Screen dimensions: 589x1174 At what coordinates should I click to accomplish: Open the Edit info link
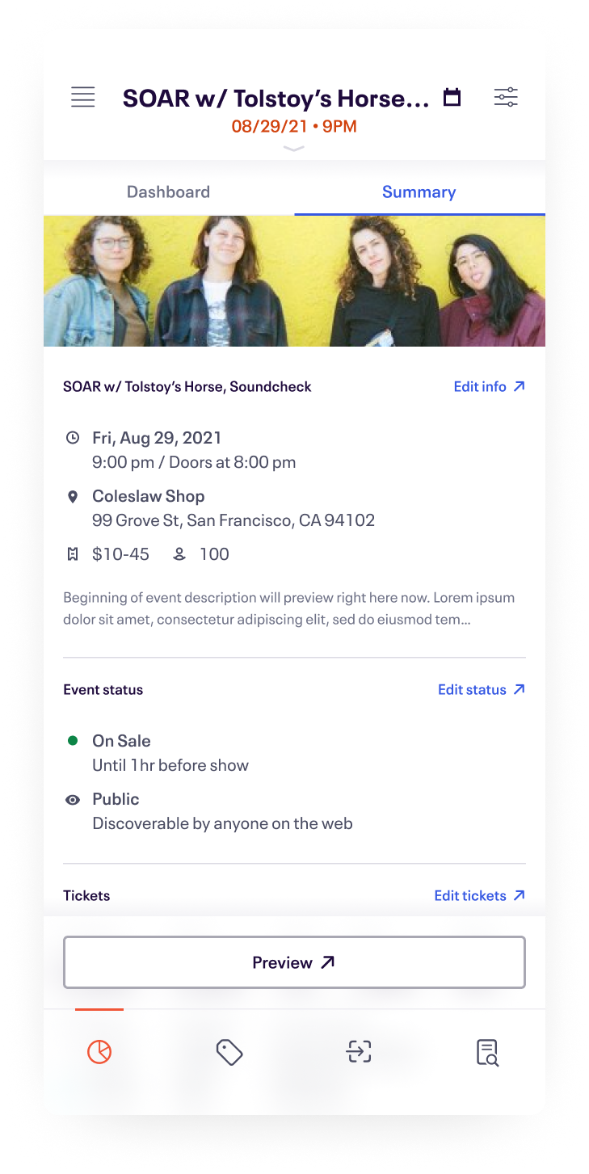pyautogui.click(x=489, y=387)
